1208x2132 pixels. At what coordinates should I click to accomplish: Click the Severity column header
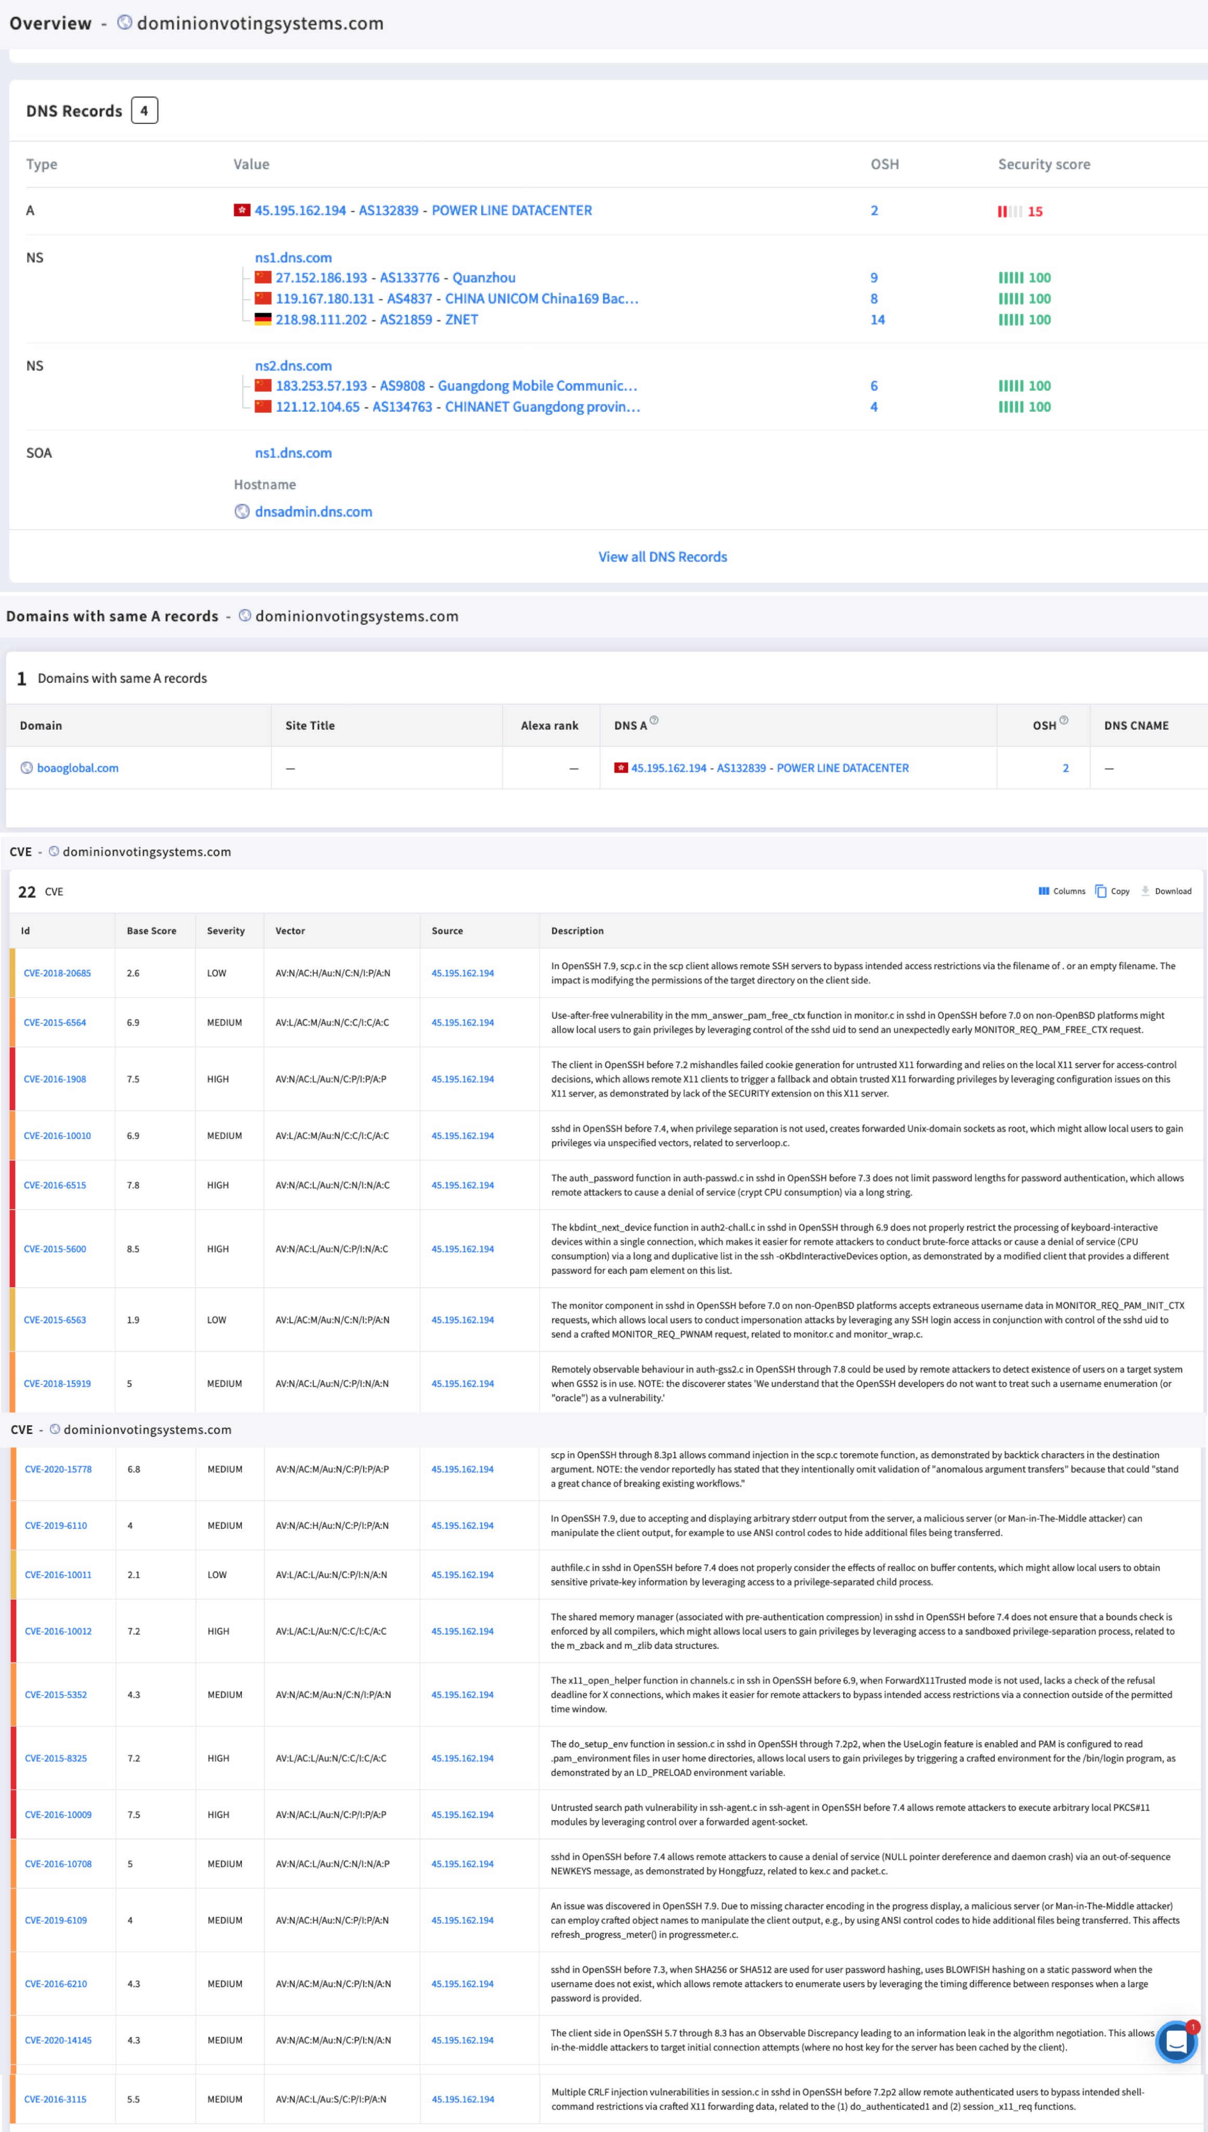point(226,930)
